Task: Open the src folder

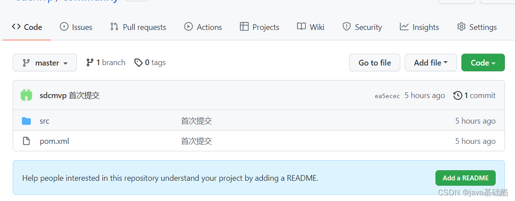Action: (44, 121)
